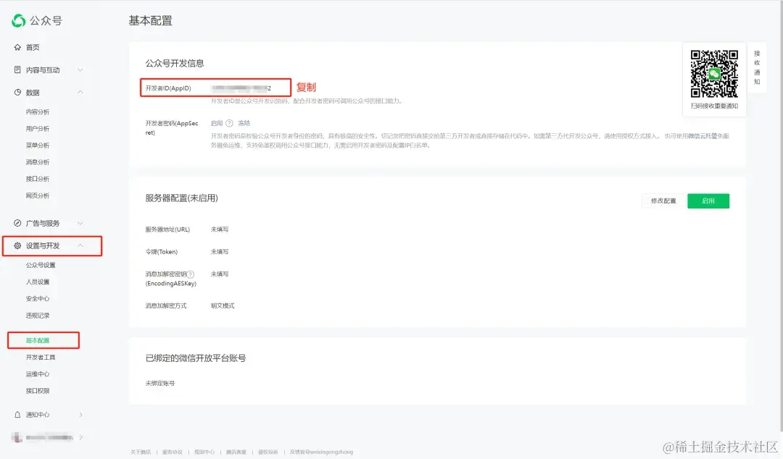Click the 冻结 link for AppSecret
The width and height of the screenshot is (783, 459).
[x=244, y=123]
